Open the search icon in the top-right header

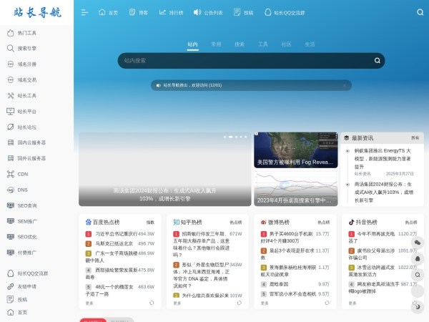[x=420, y=12]
